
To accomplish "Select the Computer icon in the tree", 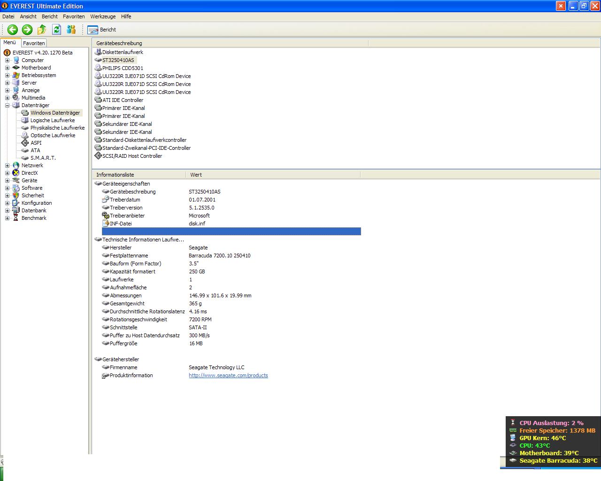I will (16, 60).
